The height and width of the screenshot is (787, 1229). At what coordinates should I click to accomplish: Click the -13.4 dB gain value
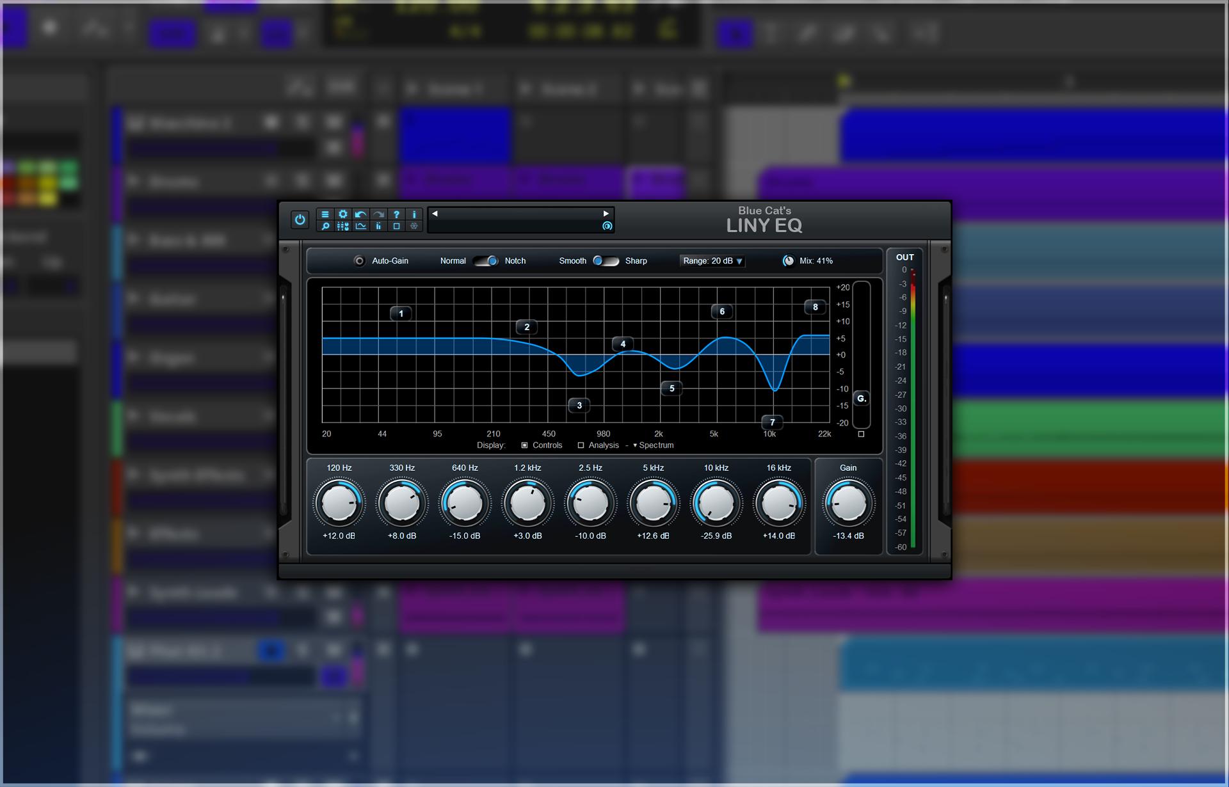tap(848, 536)
